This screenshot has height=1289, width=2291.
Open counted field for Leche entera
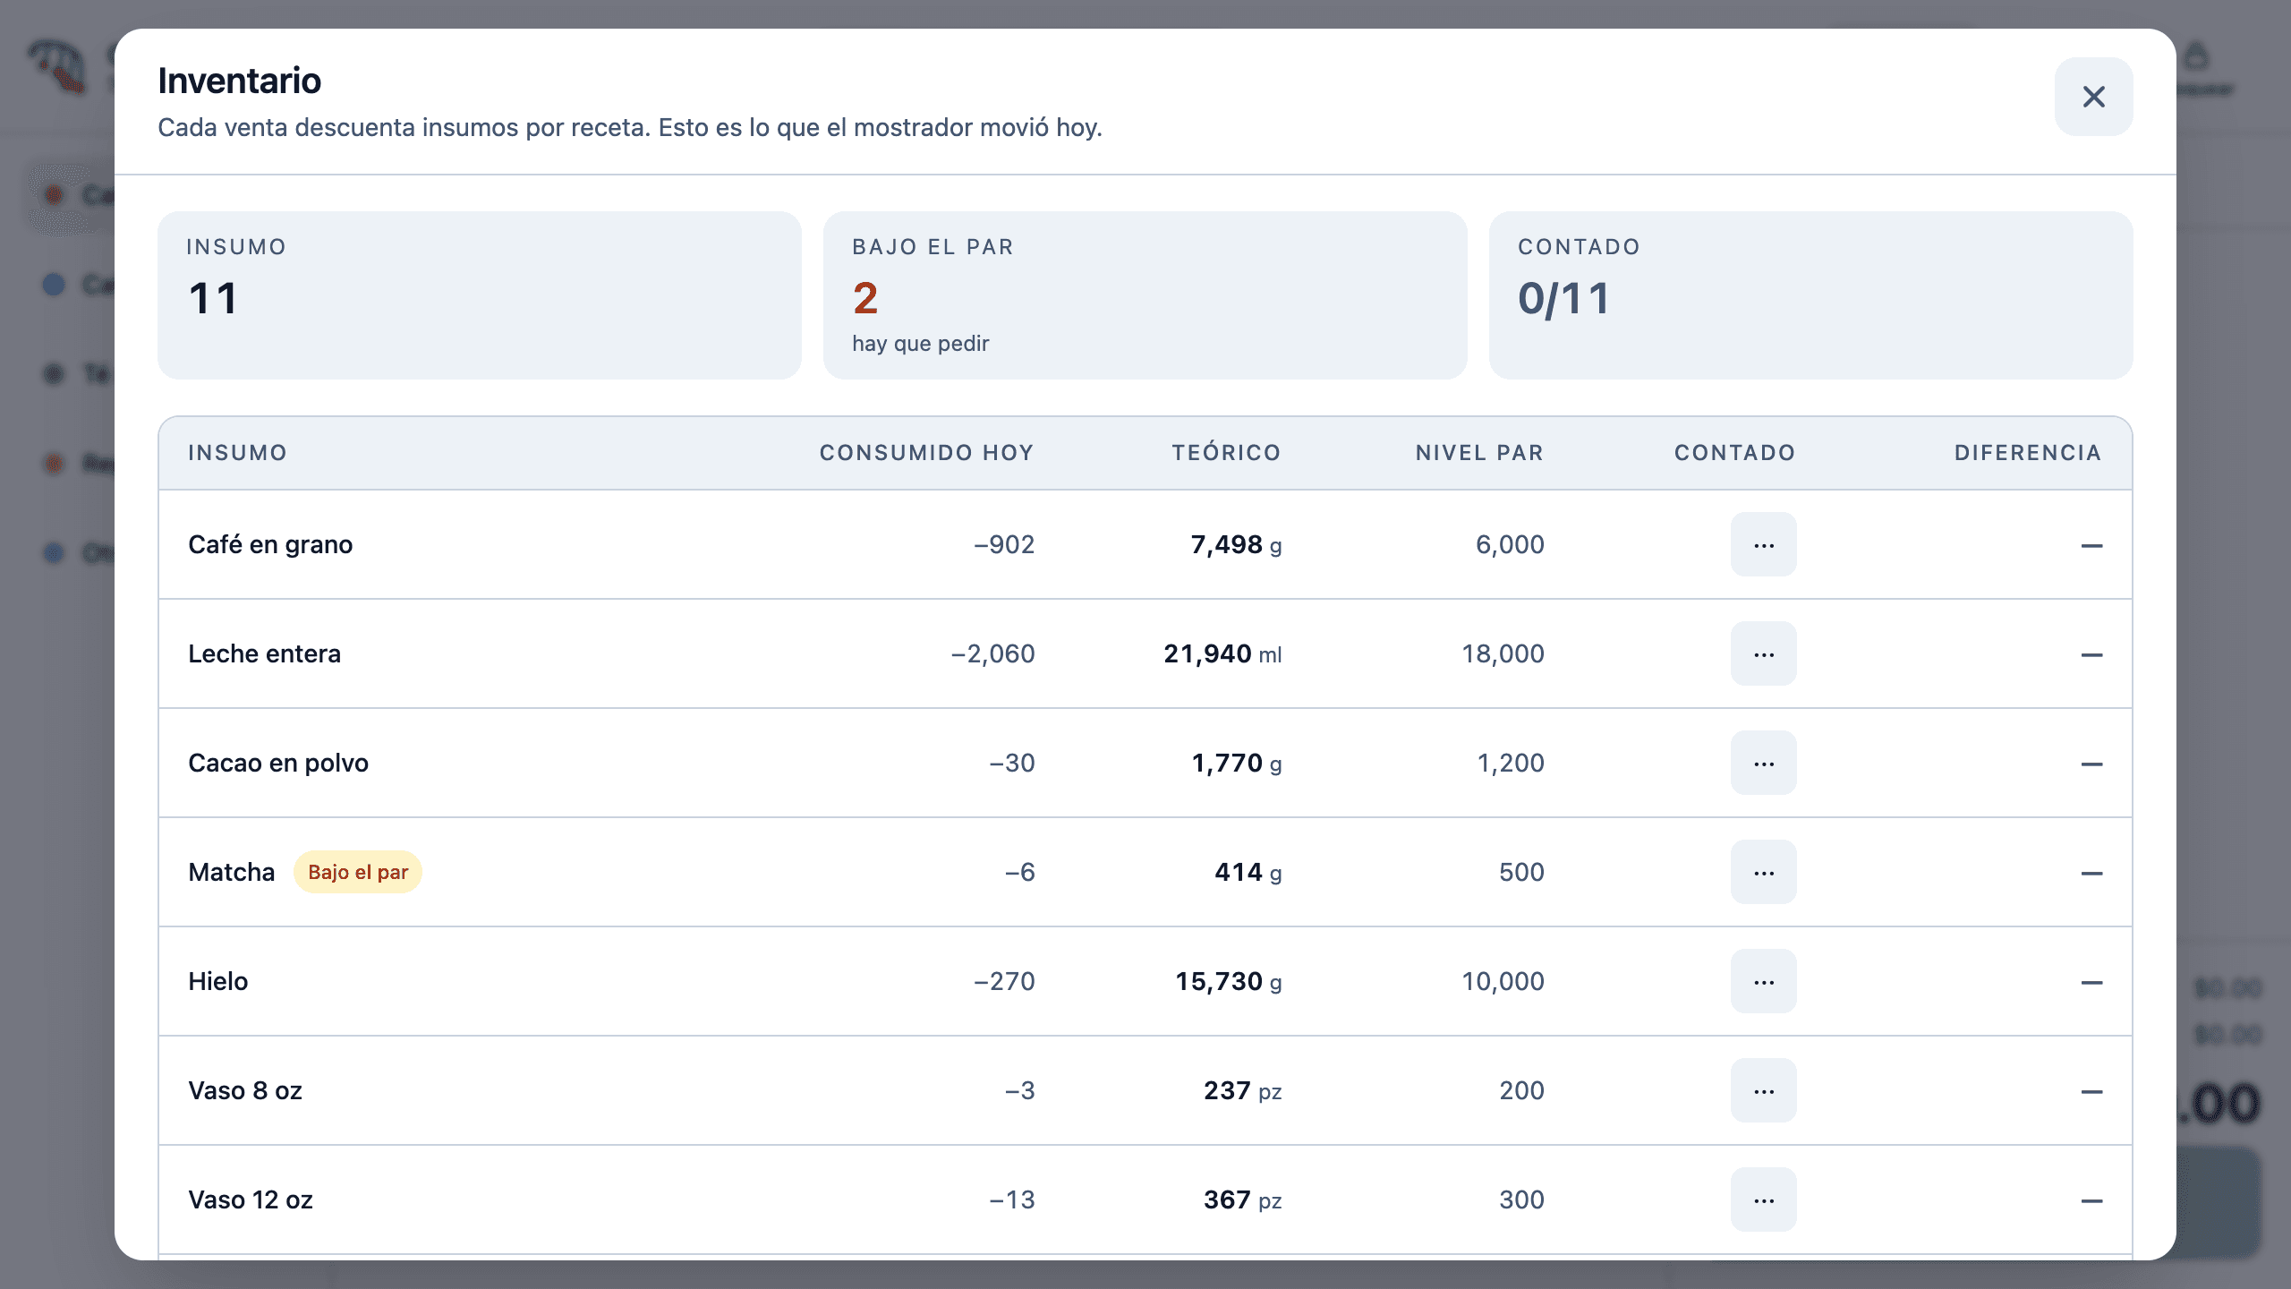[1763, 653]
